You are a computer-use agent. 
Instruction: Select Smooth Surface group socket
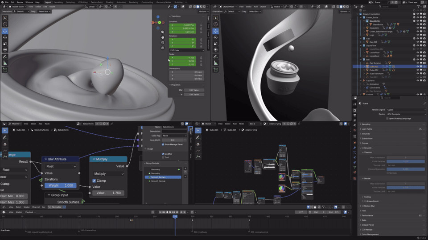[163, 177]
